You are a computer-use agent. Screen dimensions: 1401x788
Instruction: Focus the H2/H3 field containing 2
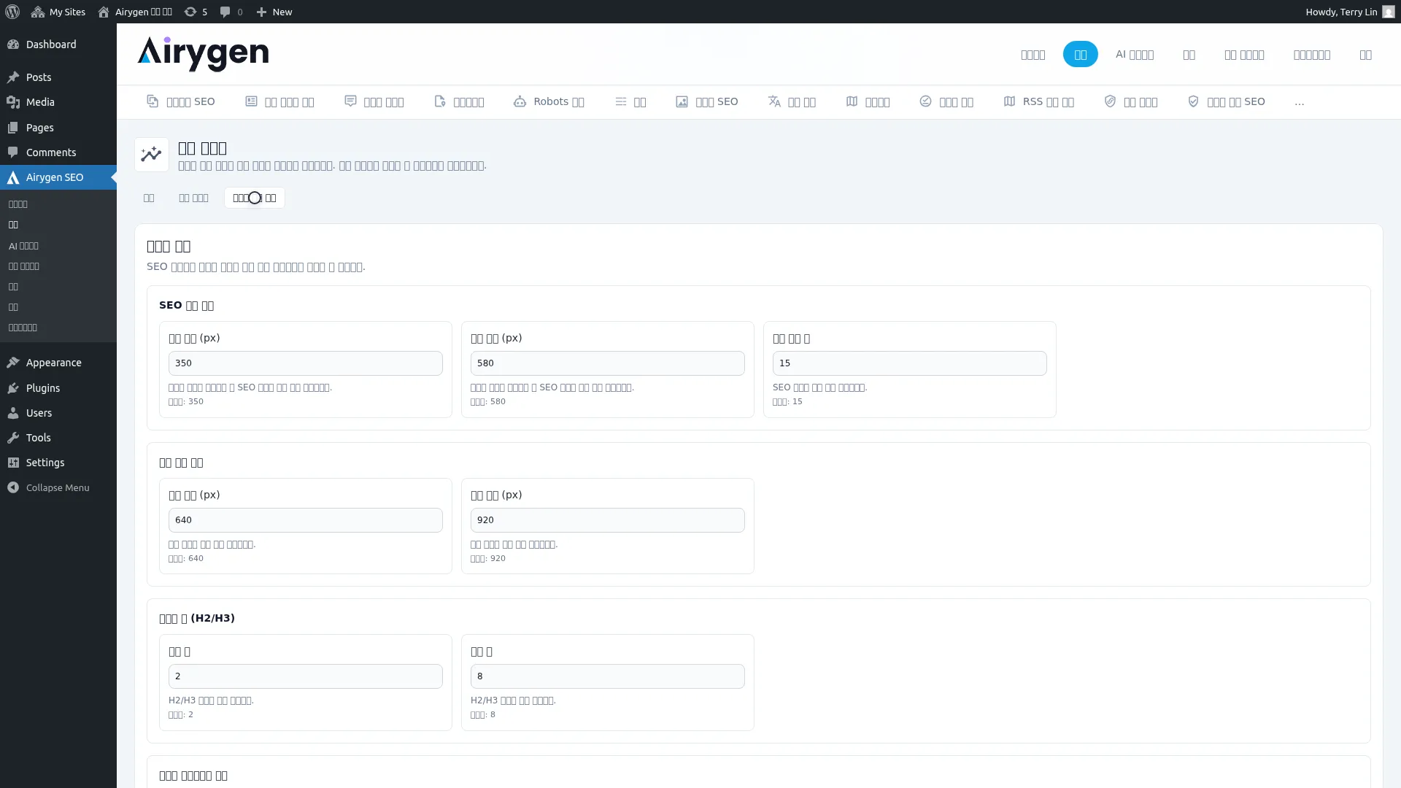click(306, 676)
